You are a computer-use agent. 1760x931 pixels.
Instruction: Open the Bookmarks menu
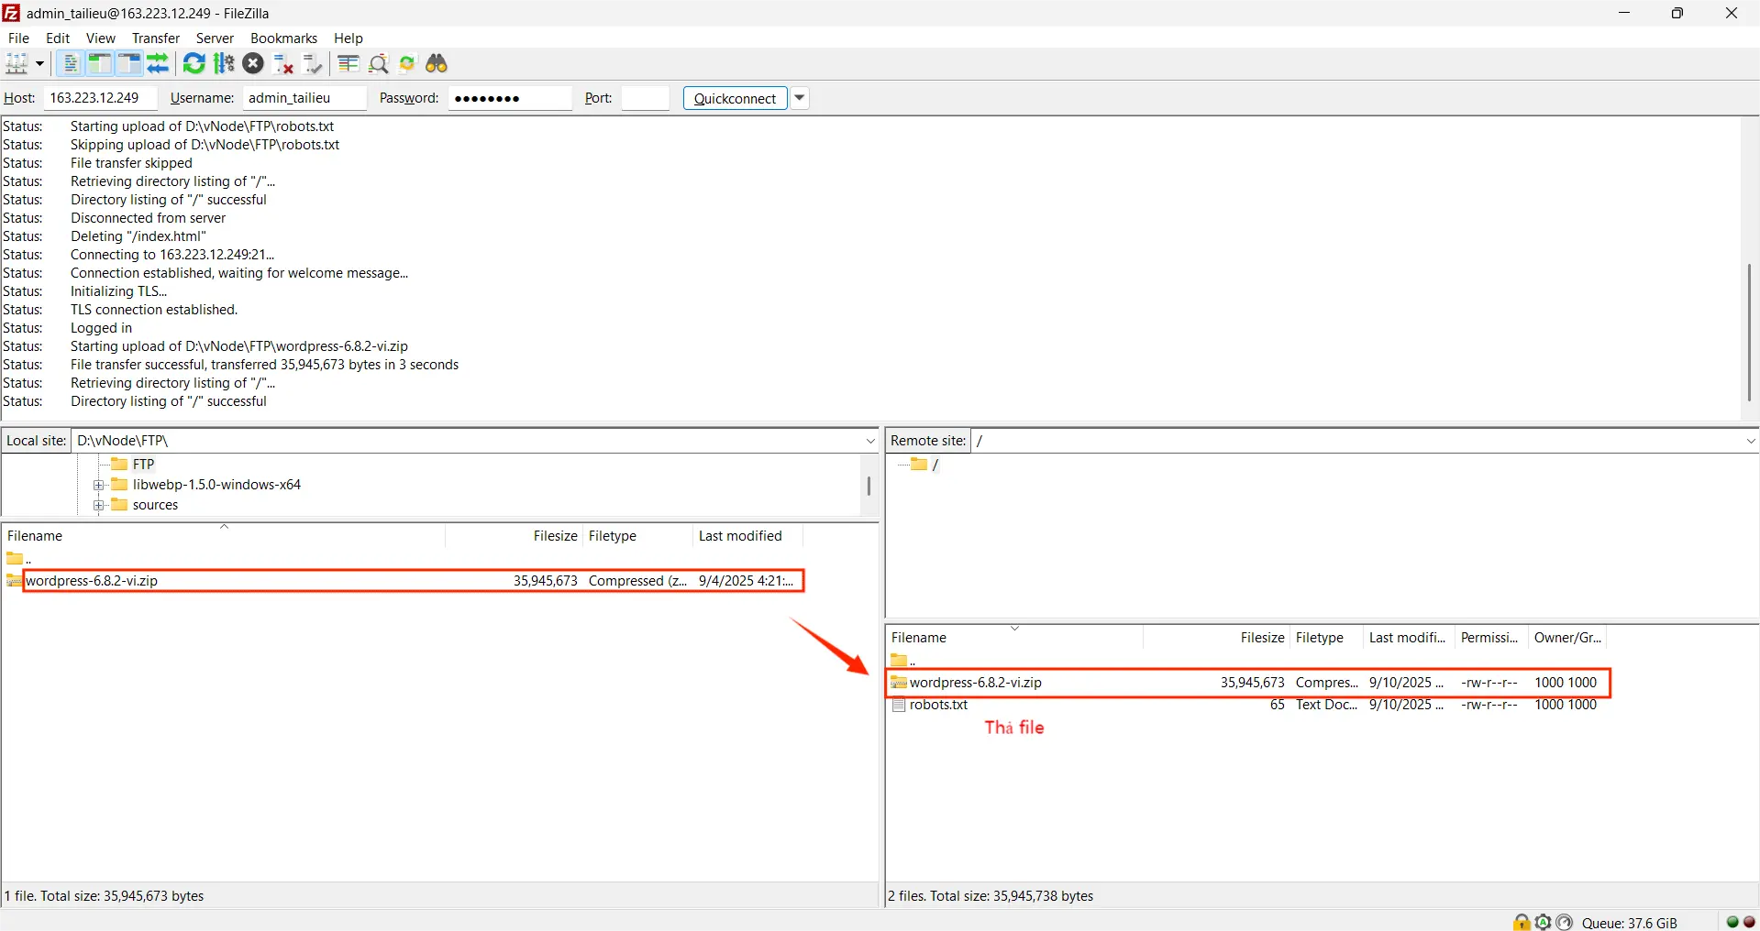283,38
